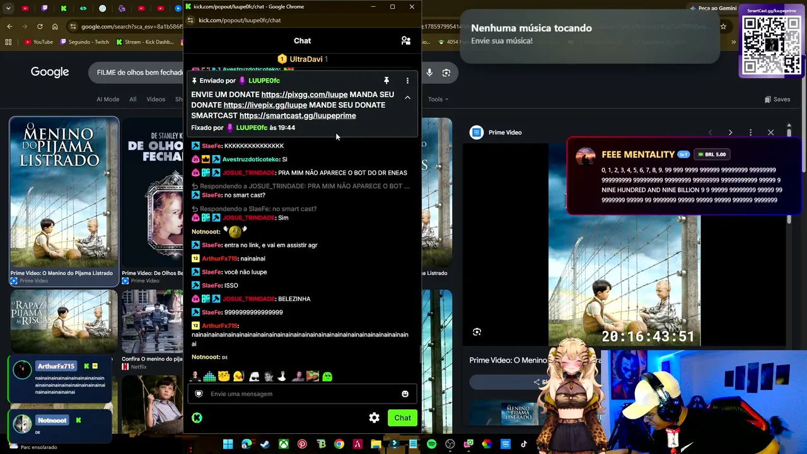Open Google Saves collection
This screenshot has height=454, width=807.
coord(777,99)
